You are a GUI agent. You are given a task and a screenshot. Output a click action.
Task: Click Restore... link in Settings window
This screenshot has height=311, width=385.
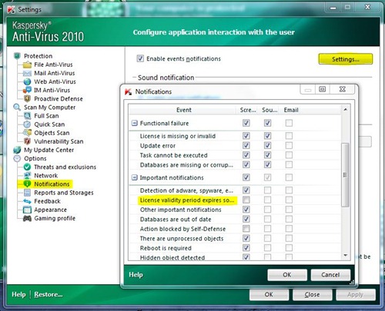[49, 294]
